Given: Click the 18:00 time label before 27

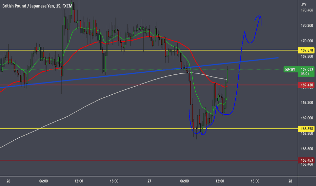Looking at the screenshot, I should click(114, 181).
